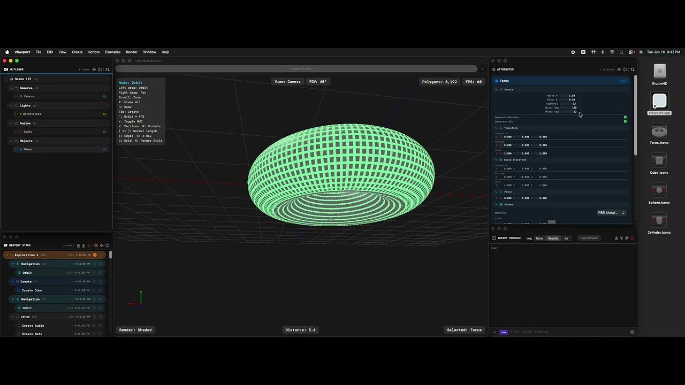Screen dimensions: 685x385
Task: Toggle Directional light visibility eye
Action: point(104,114)
